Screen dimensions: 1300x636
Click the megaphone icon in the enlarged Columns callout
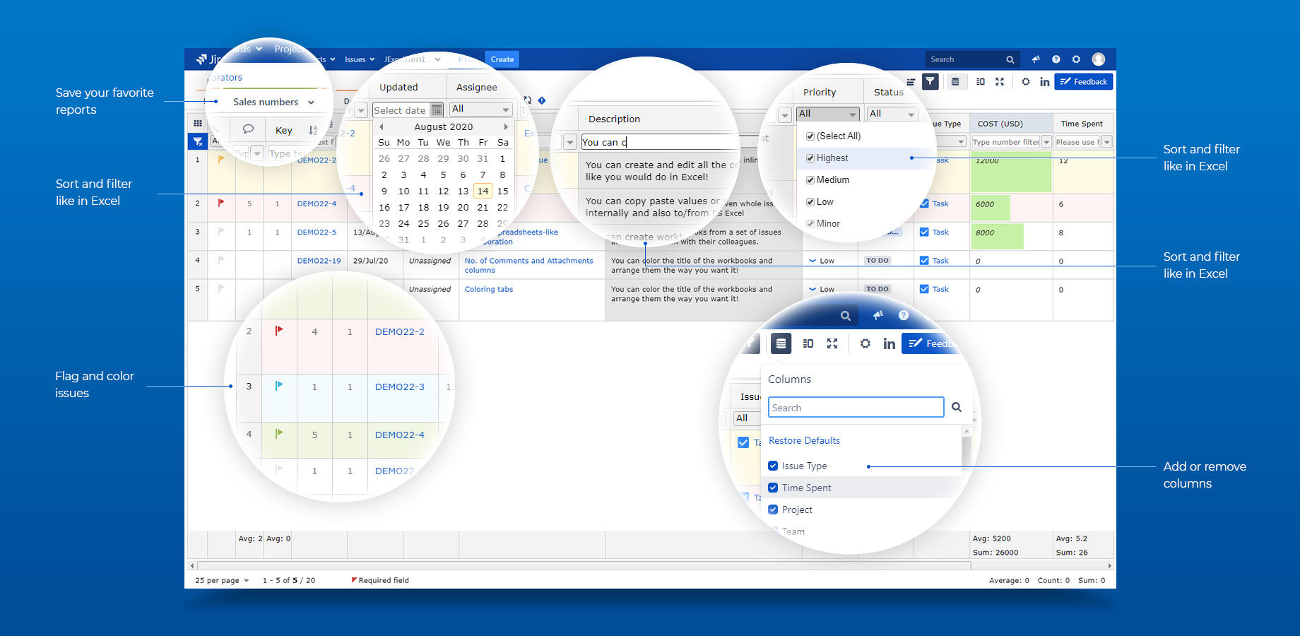(x=877, y=315)
